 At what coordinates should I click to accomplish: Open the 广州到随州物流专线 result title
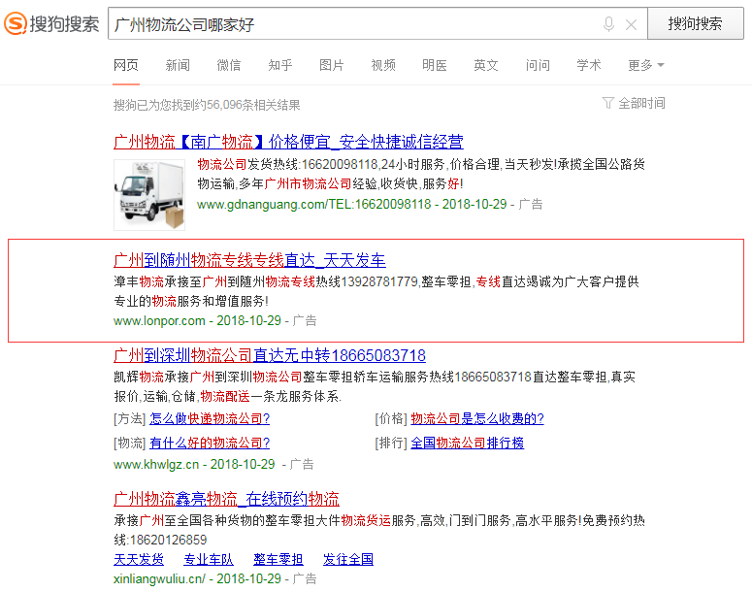point(249,260)
